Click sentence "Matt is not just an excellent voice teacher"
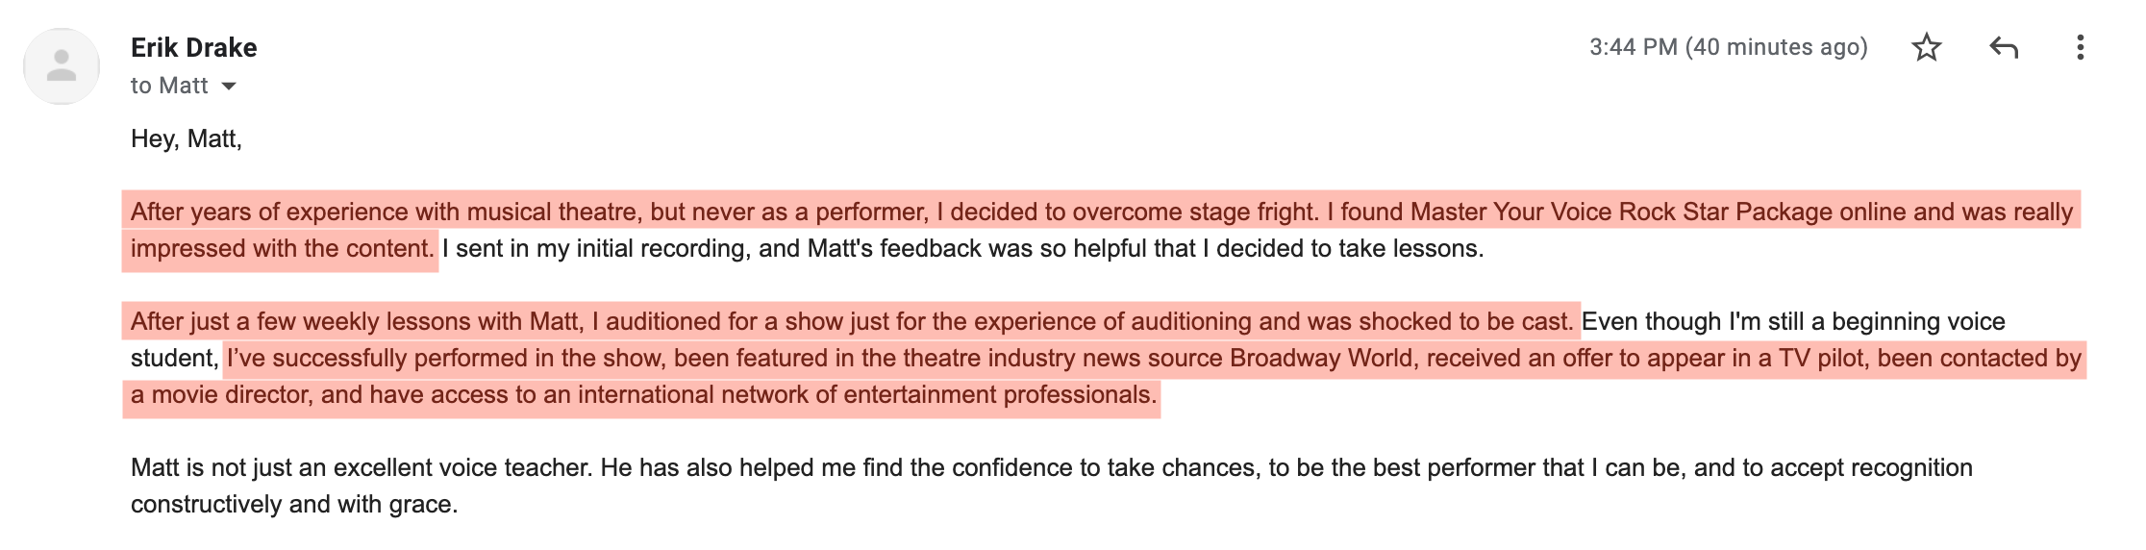Screen dimensions: 2146x550 coord(362,467)
